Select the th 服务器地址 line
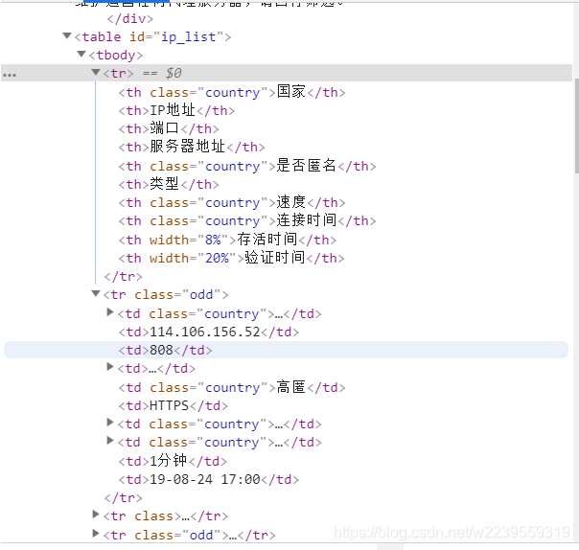Screen dimensions: 579x550 192,147
